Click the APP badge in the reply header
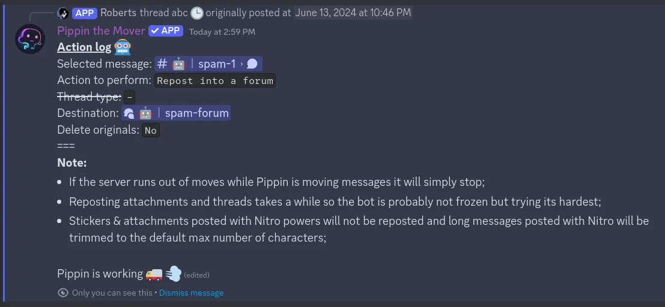 click(x=85, y=13)
